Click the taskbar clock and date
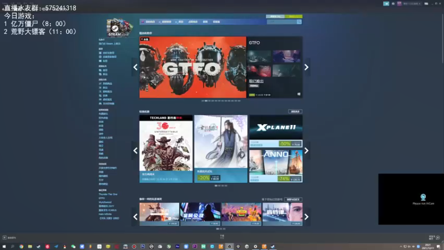The image size is (444, 250). pos(428,247)
